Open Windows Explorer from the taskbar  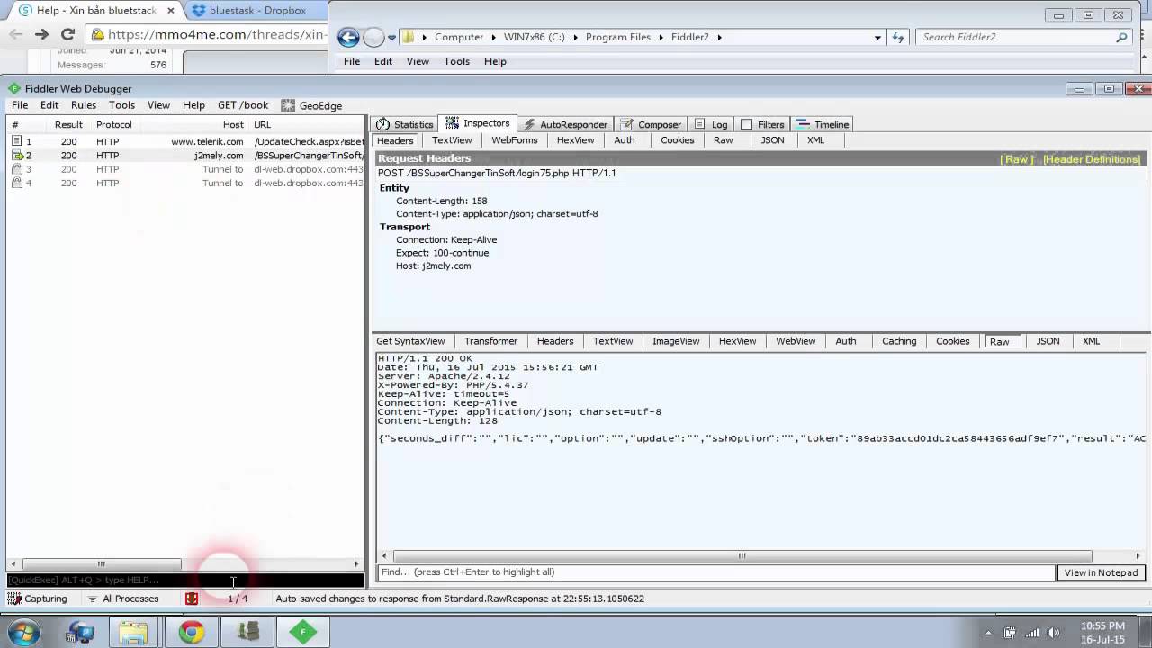click(x=133, y=633)
